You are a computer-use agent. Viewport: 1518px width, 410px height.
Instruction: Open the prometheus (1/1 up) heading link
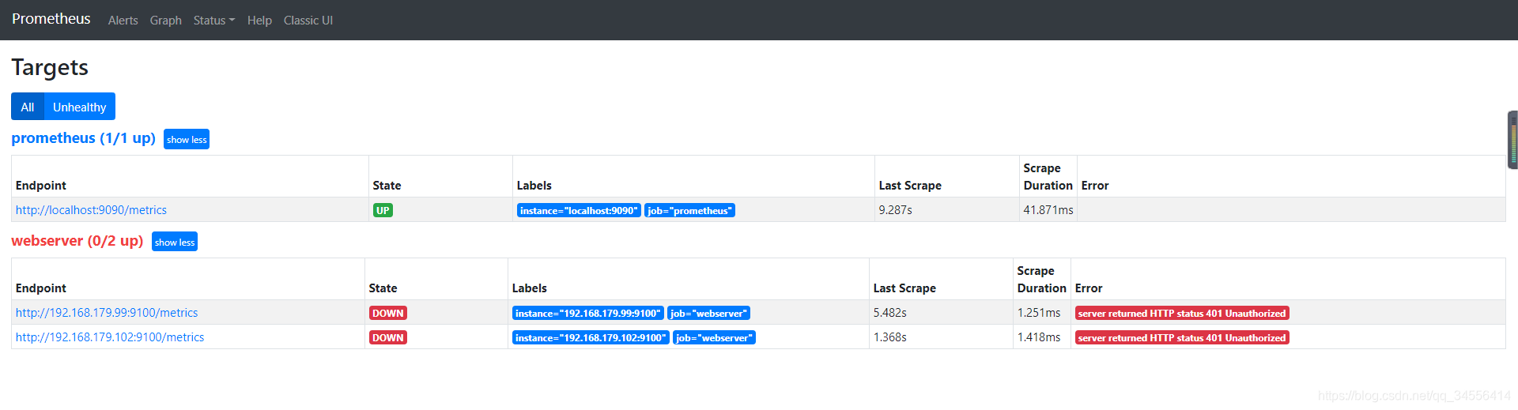coord(83,138)
